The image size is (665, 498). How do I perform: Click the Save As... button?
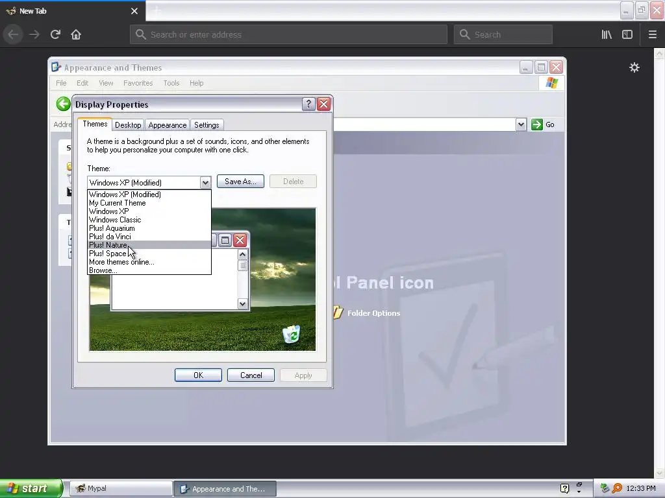(240, 182)
